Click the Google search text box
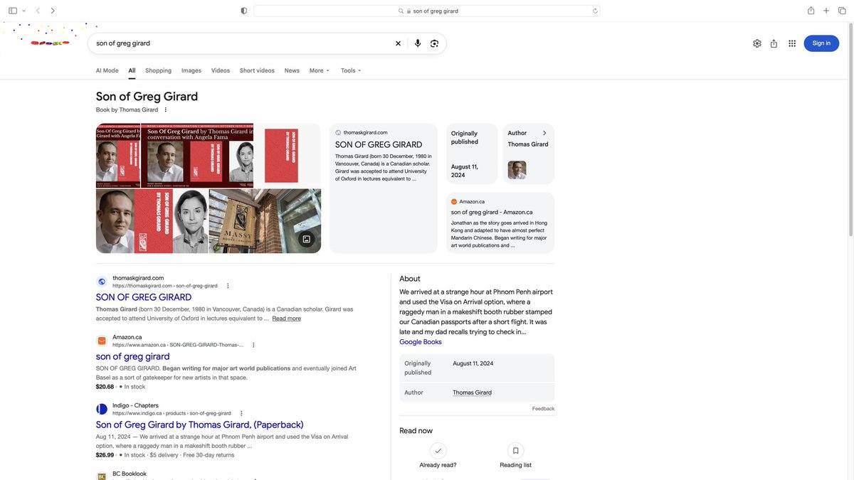Image resolution: width=854 pixels, height=480 pixels. 242,43
